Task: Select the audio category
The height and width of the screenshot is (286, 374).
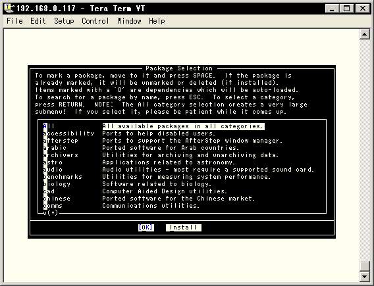Action: [x=53, y=170]
